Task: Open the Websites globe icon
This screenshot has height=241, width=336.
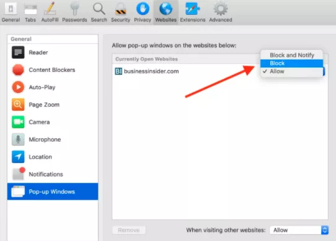Action: [166, 9]
